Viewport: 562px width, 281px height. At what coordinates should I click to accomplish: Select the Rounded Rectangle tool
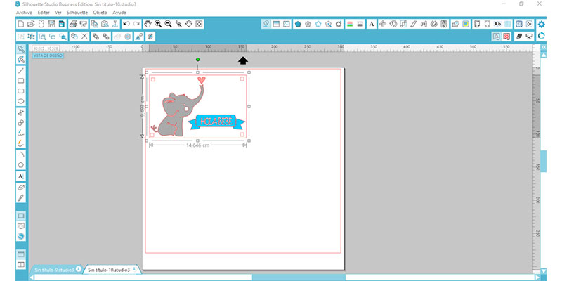coord(21,91)
